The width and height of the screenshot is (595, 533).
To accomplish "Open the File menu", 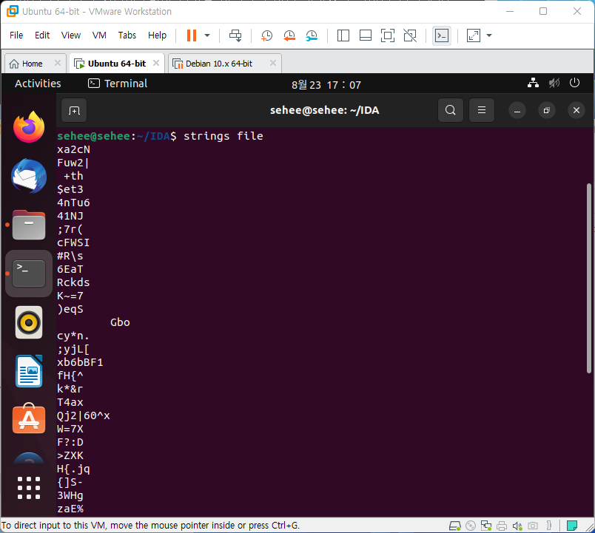I will pos(16,35).
